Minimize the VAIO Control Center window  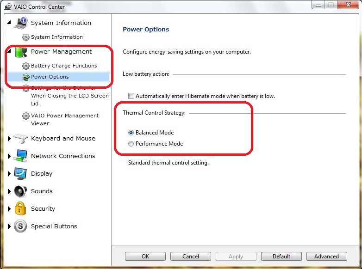(318, 5)
